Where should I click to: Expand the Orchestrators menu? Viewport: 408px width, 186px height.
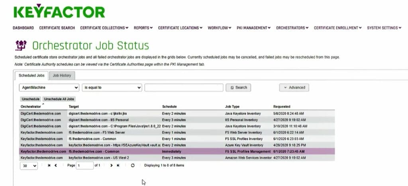pyautogui.click(x=292, y=28)
